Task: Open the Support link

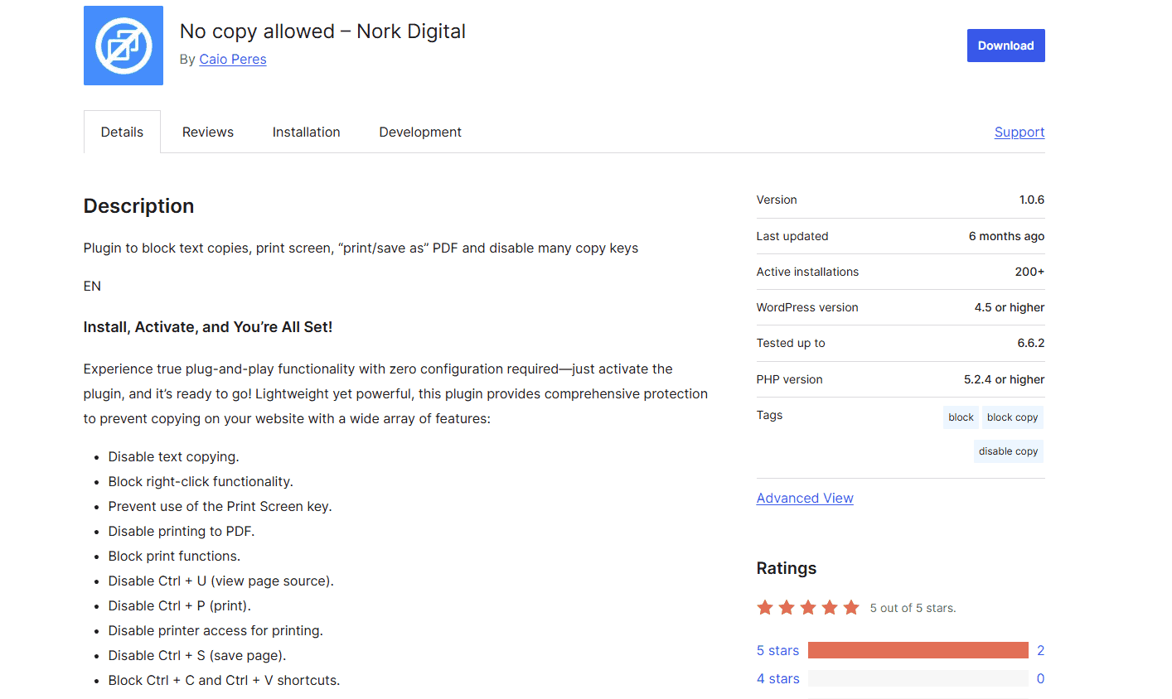Action: coord(1019,132)
